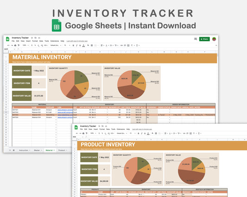Open Format menu in Product Inventory window

pos(102,129)
